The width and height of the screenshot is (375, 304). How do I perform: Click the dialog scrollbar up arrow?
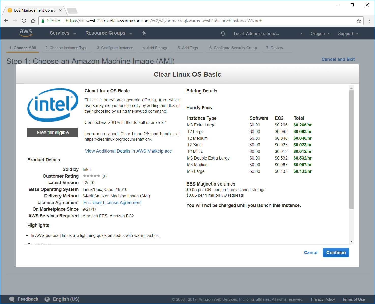pyautogui.click(x=351, y=88)
